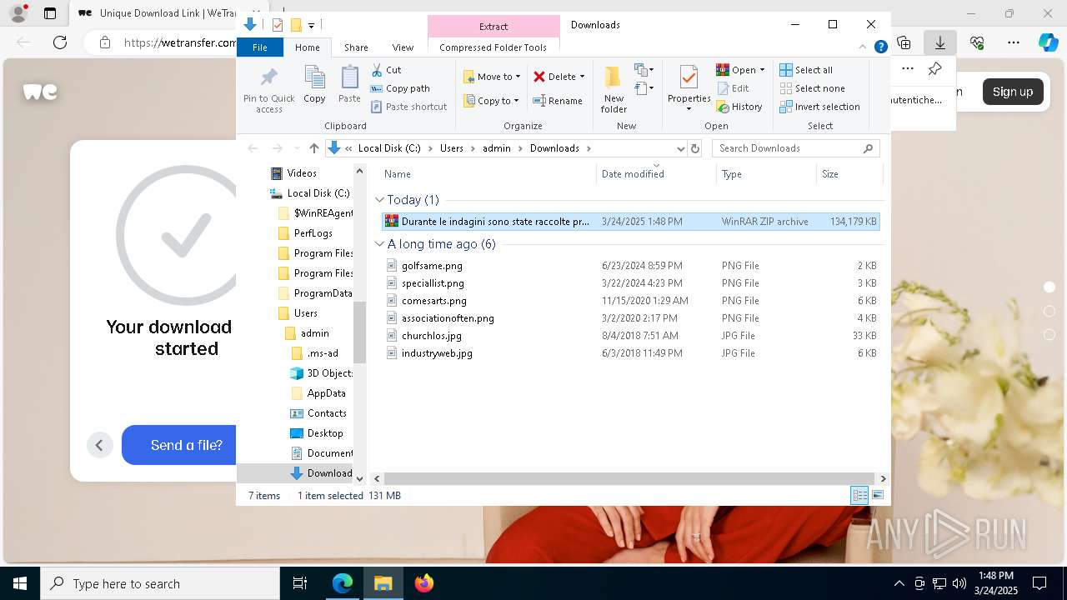
Task: Click the Users breadcrumb in address bar
Action: tap(451, 148)
